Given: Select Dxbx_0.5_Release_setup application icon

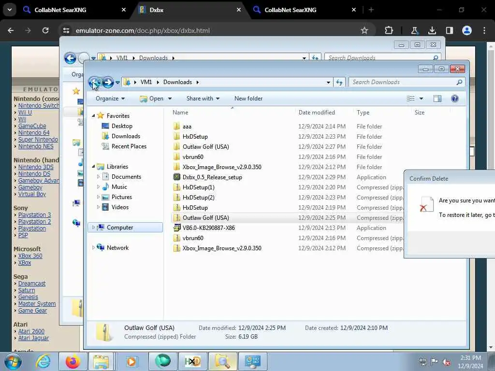Looking at the screenshot, I should 177,177.
